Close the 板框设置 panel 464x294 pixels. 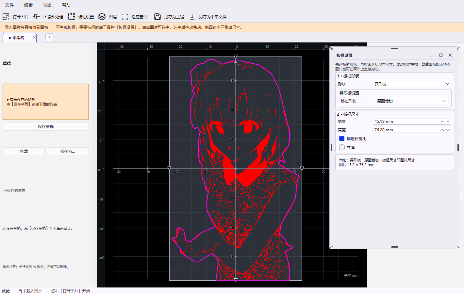[x=450, y=55]
